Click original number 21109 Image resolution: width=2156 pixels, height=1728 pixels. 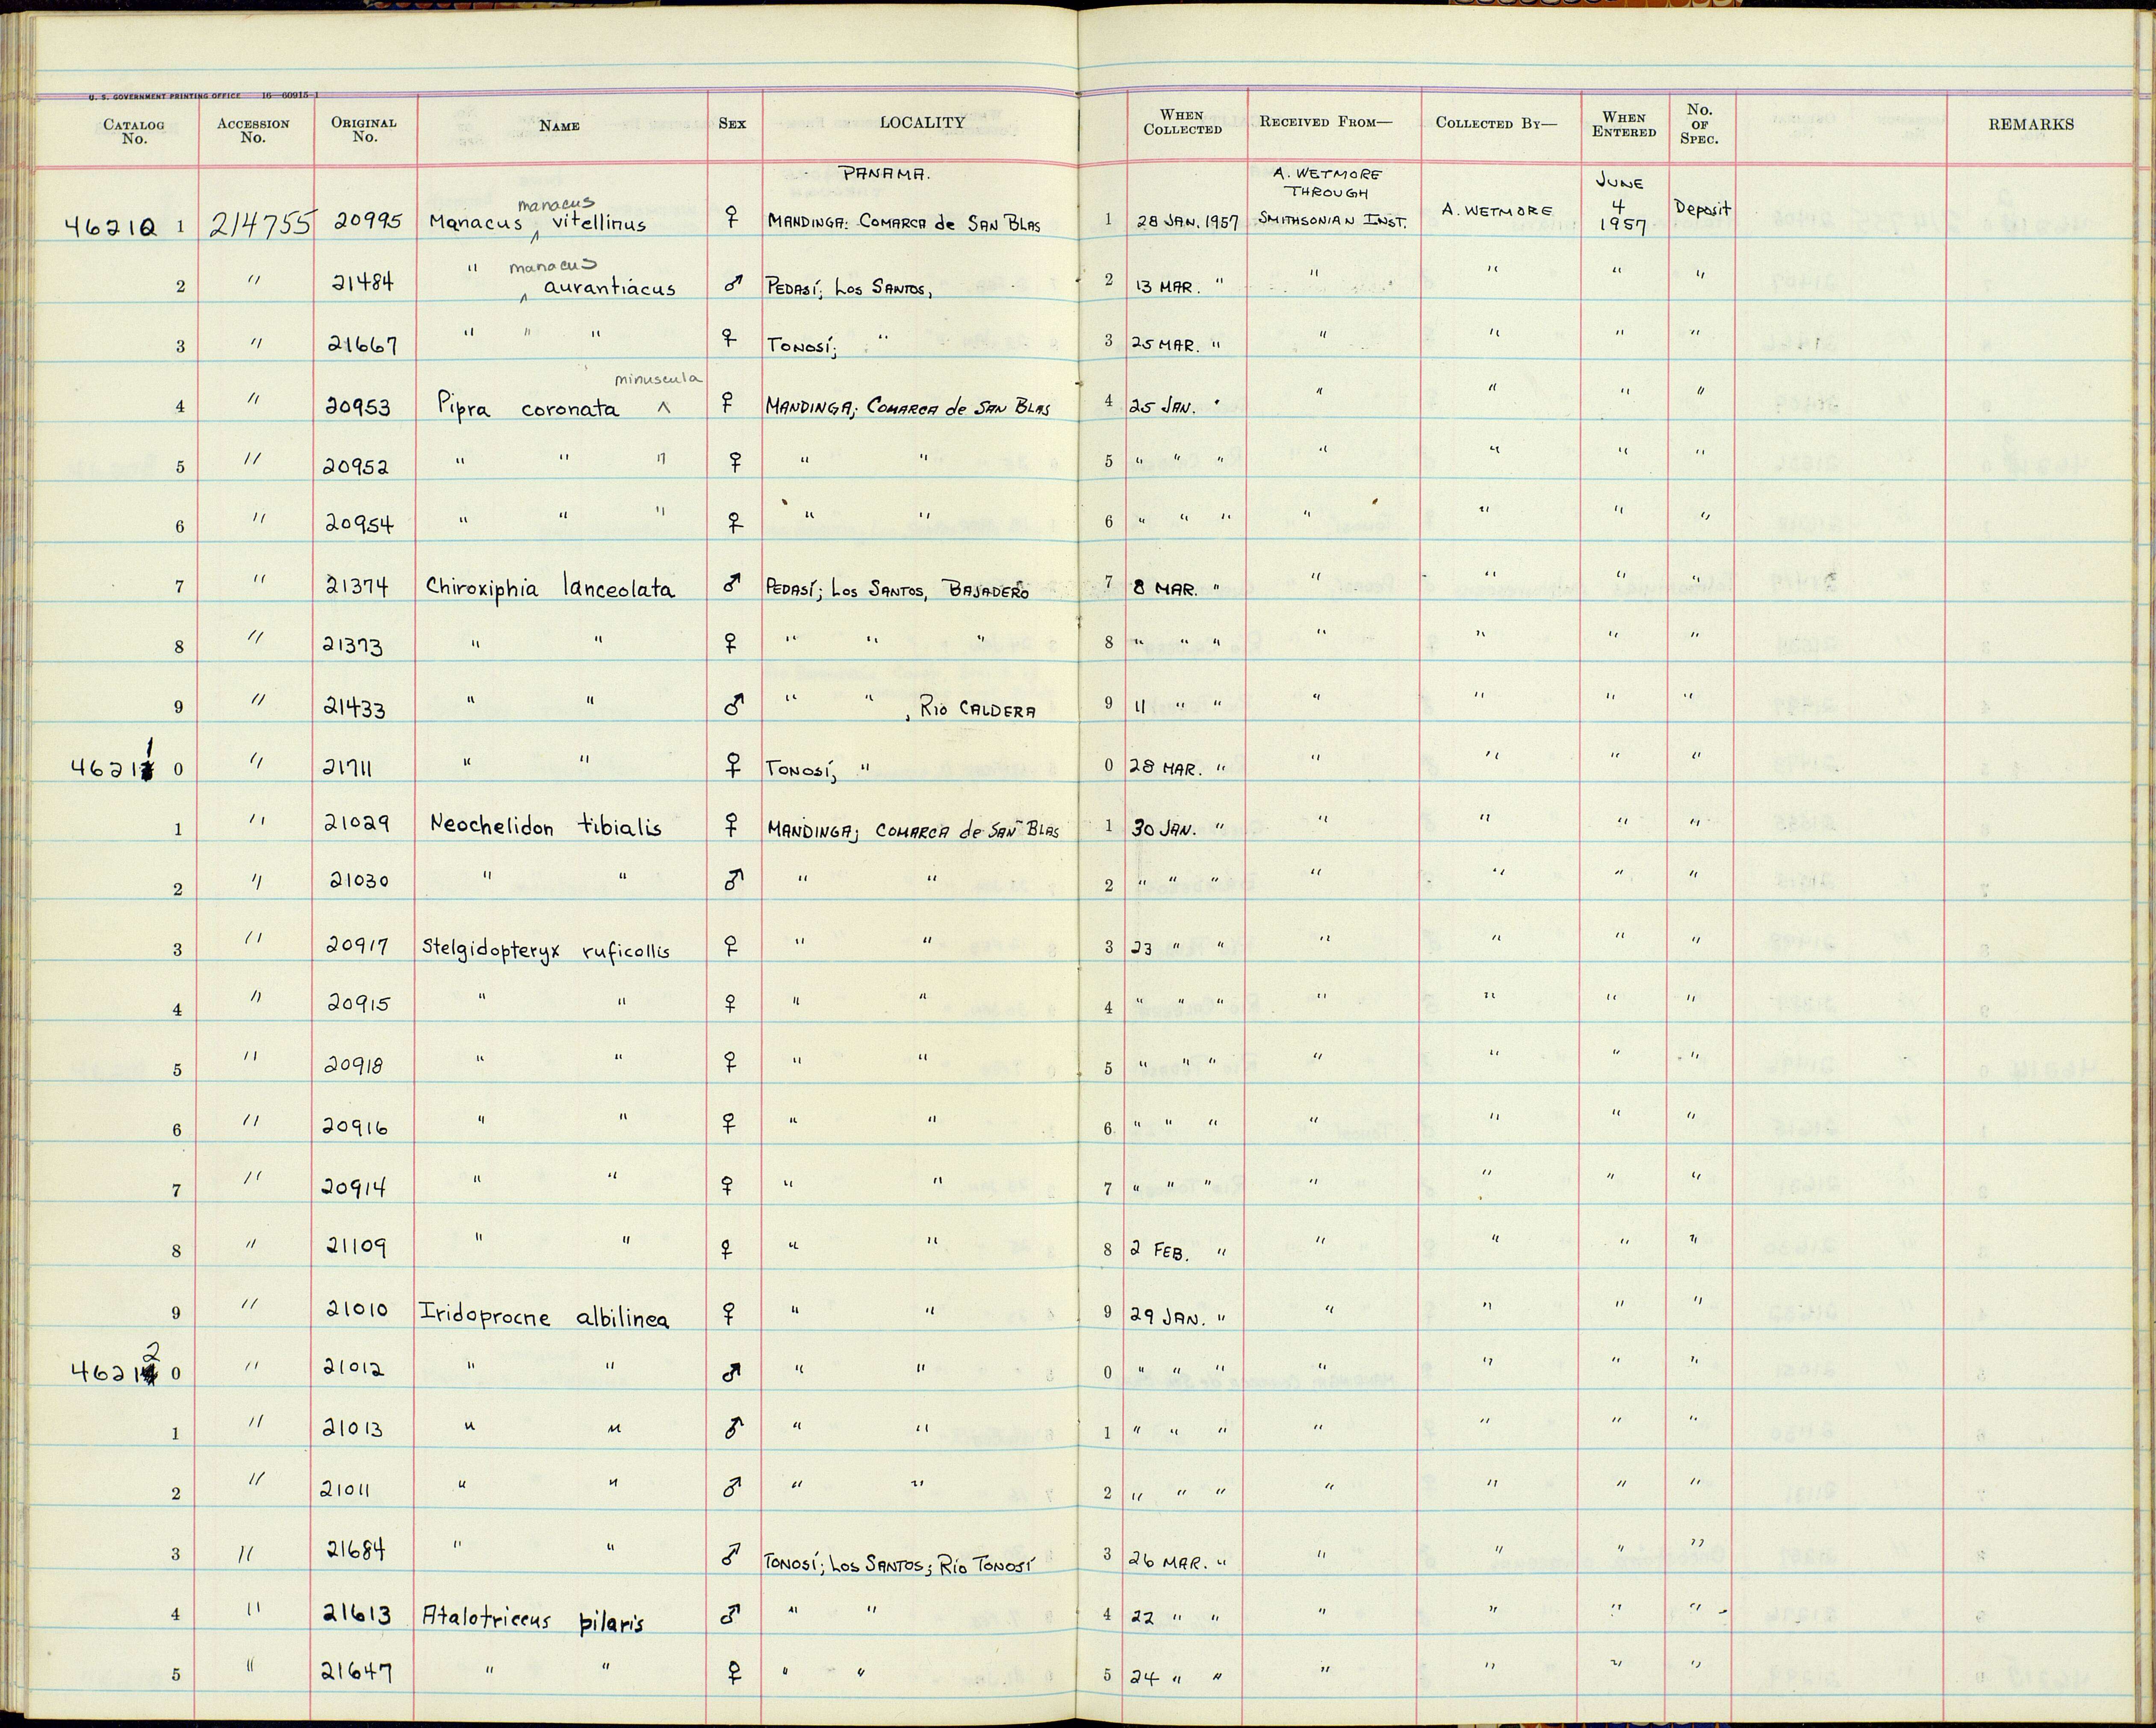coord(357,1246)
